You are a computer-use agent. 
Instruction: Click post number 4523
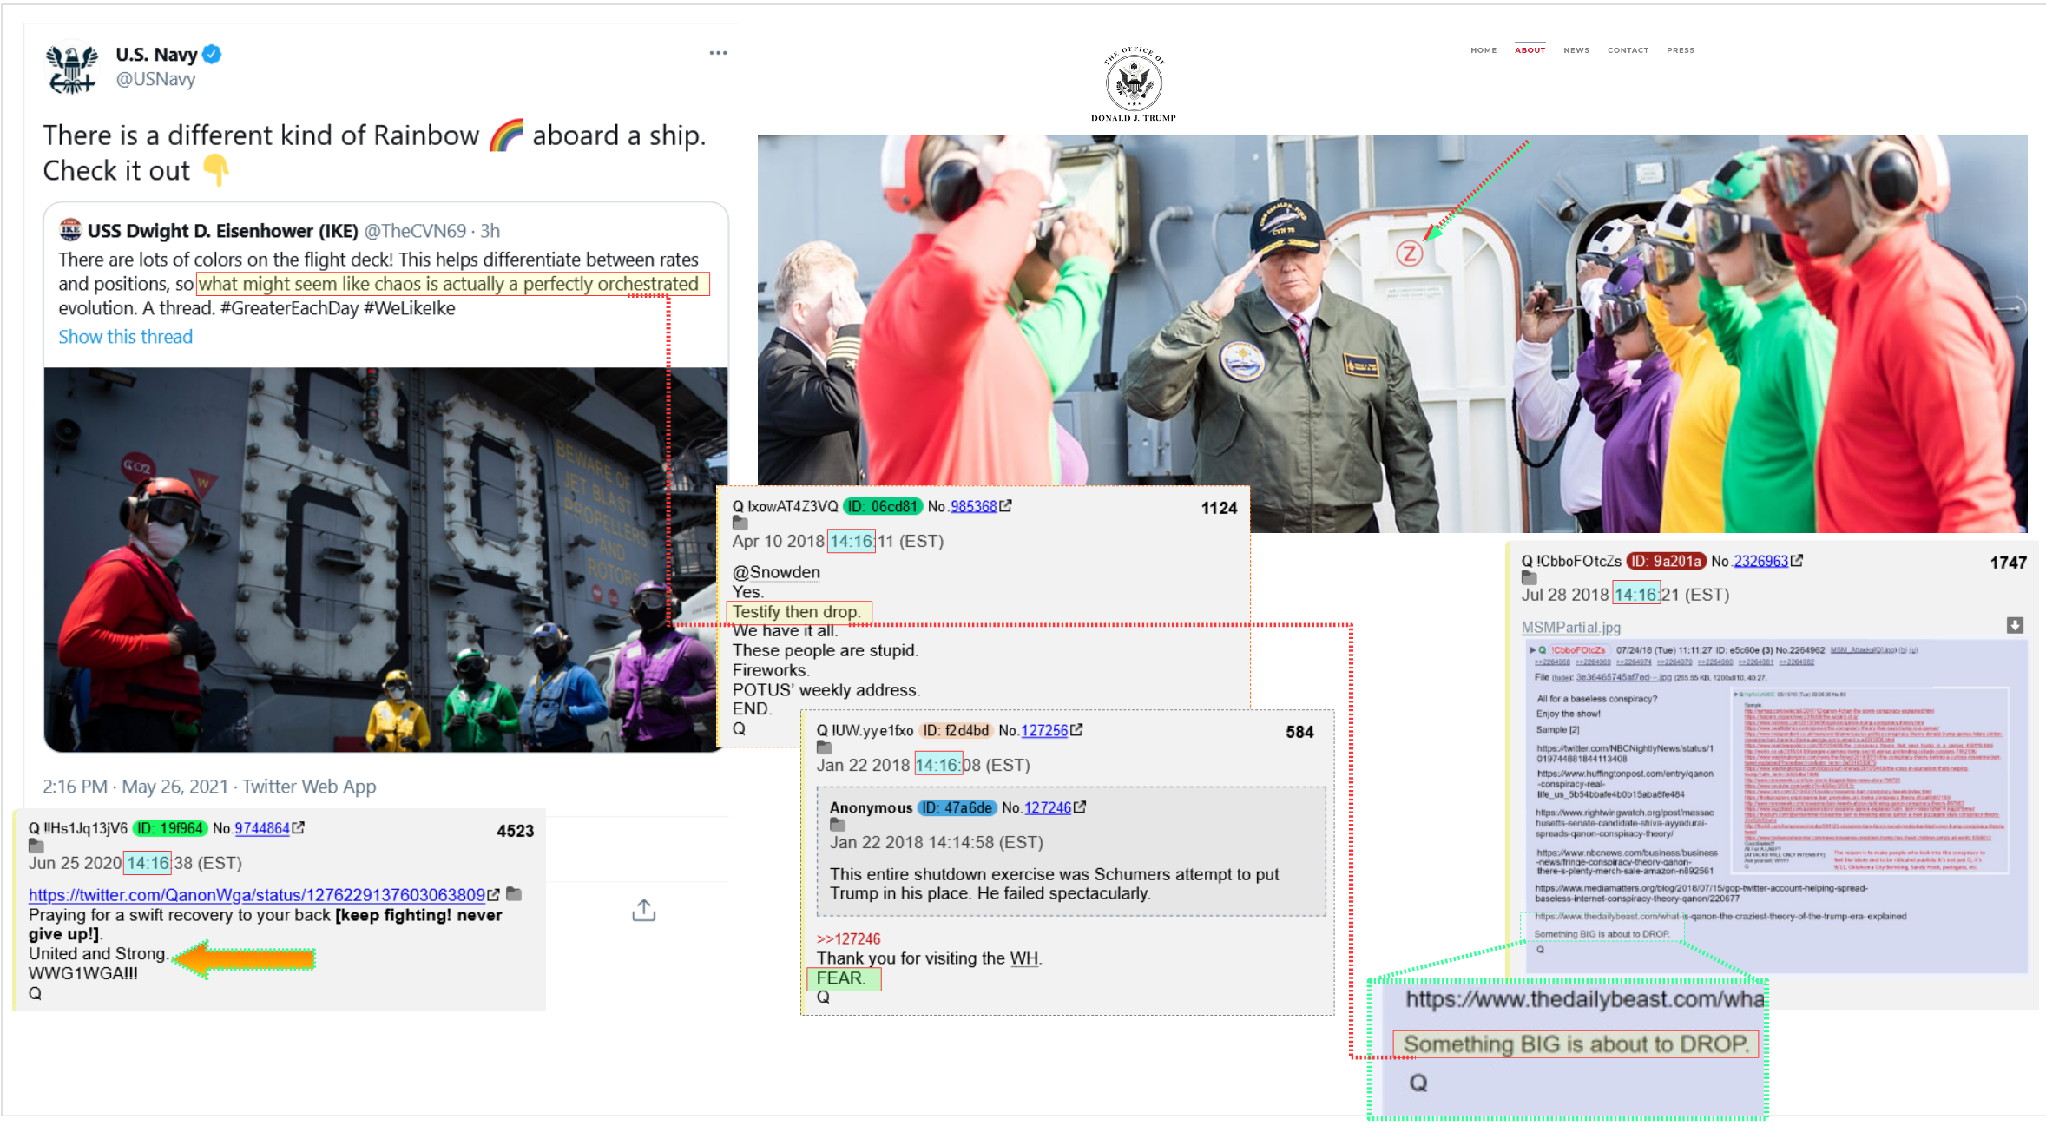[515, 831]
